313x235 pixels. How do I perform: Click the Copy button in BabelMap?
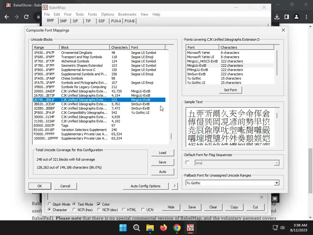click(x=234, y=207)
